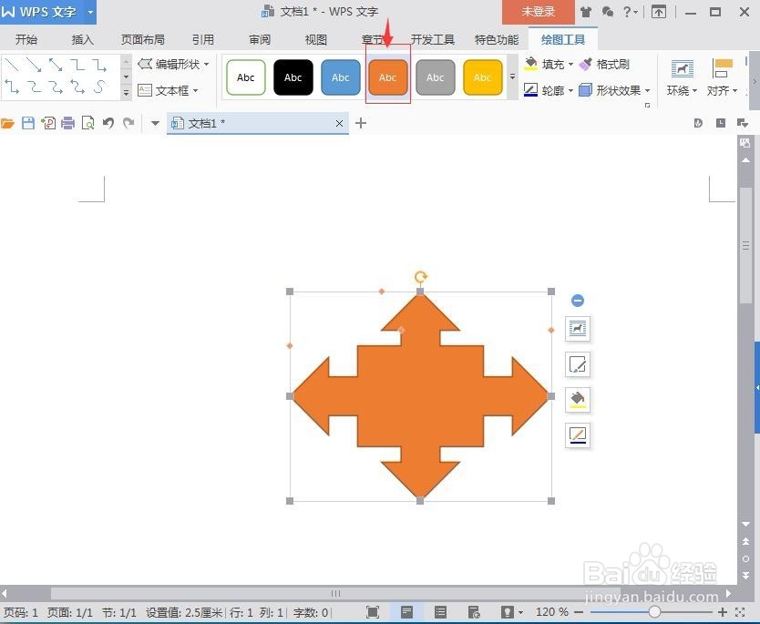
Task: Select the curved S connector shape
Action: coord(99,87)
